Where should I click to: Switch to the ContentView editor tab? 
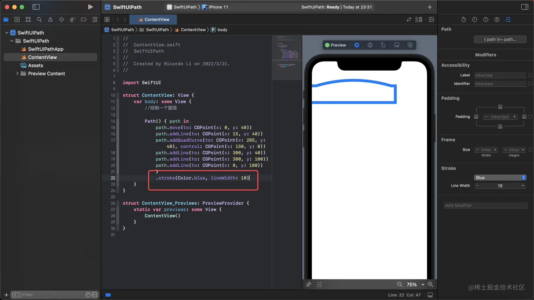pyautogui.click(x=154, y=19)
